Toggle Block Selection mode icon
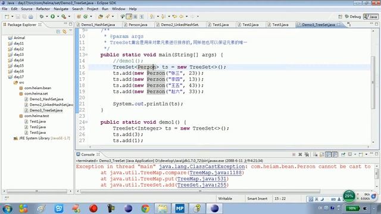Image resolution: width=381 pixels, height=214 pixels. point(135,17)
